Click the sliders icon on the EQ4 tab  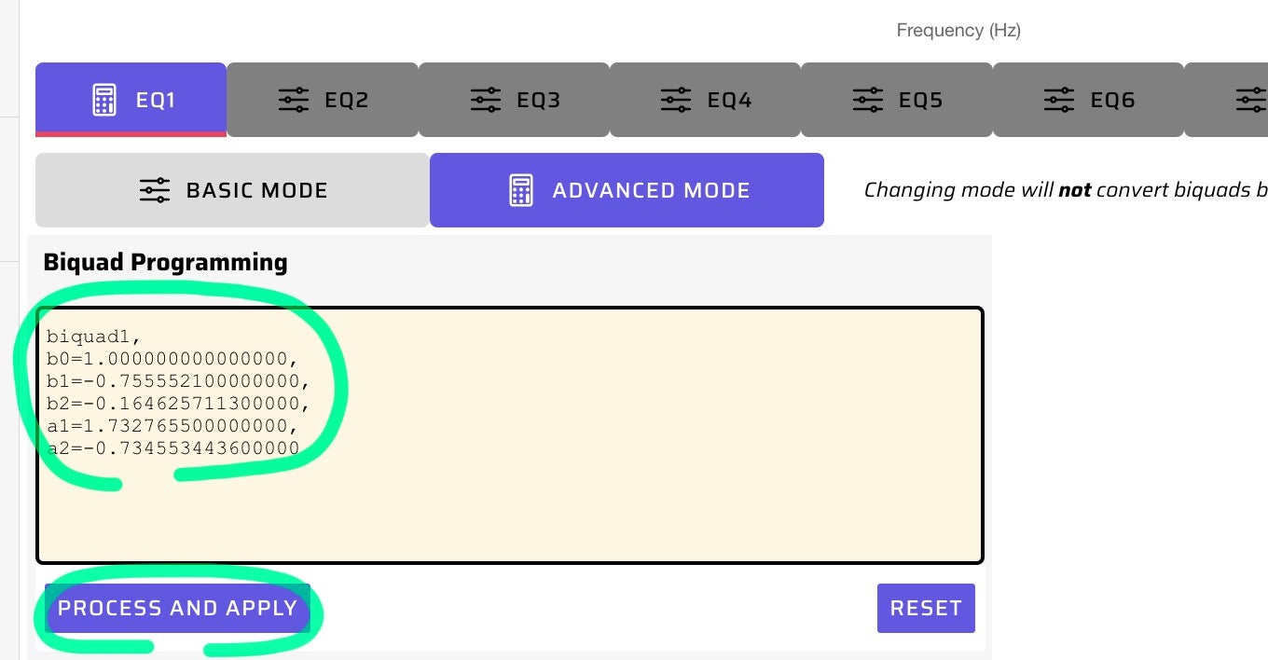tap(676, 100)
